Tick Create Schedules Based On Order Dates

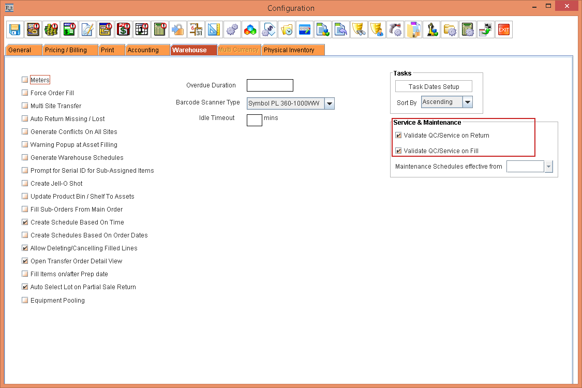[x=25, y=235]
